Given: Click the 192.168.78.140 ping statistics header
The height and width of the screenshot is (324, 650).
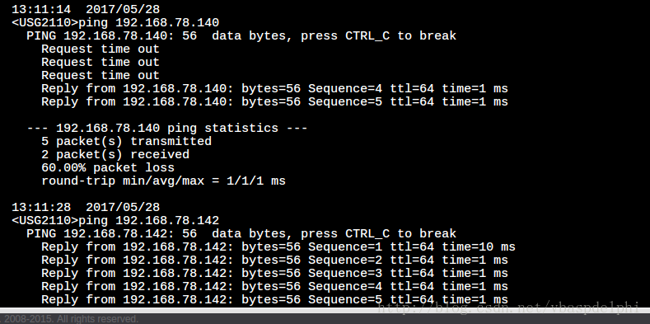Looking at the screenshot, I should (167, 128).
